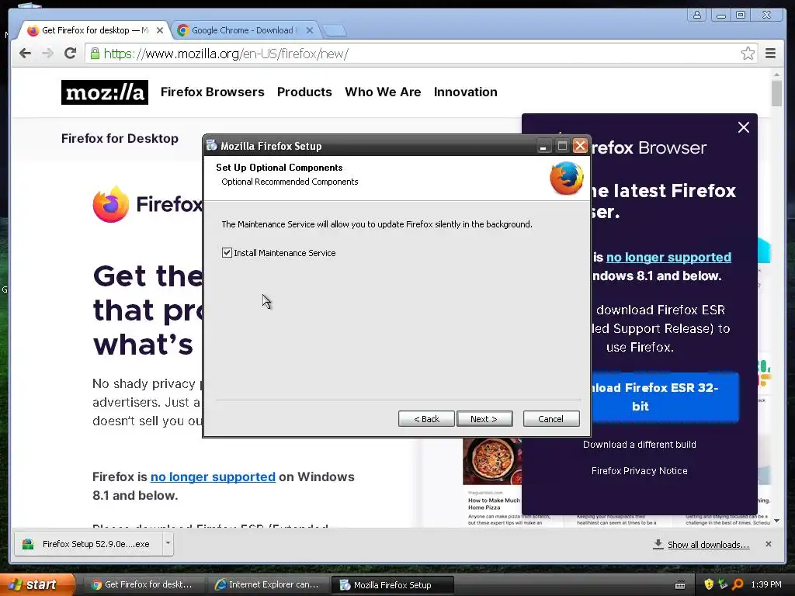Select Mozilla Firefox Setup taskbar item
The image size is (795, 596).
click(x=392, y=584)
